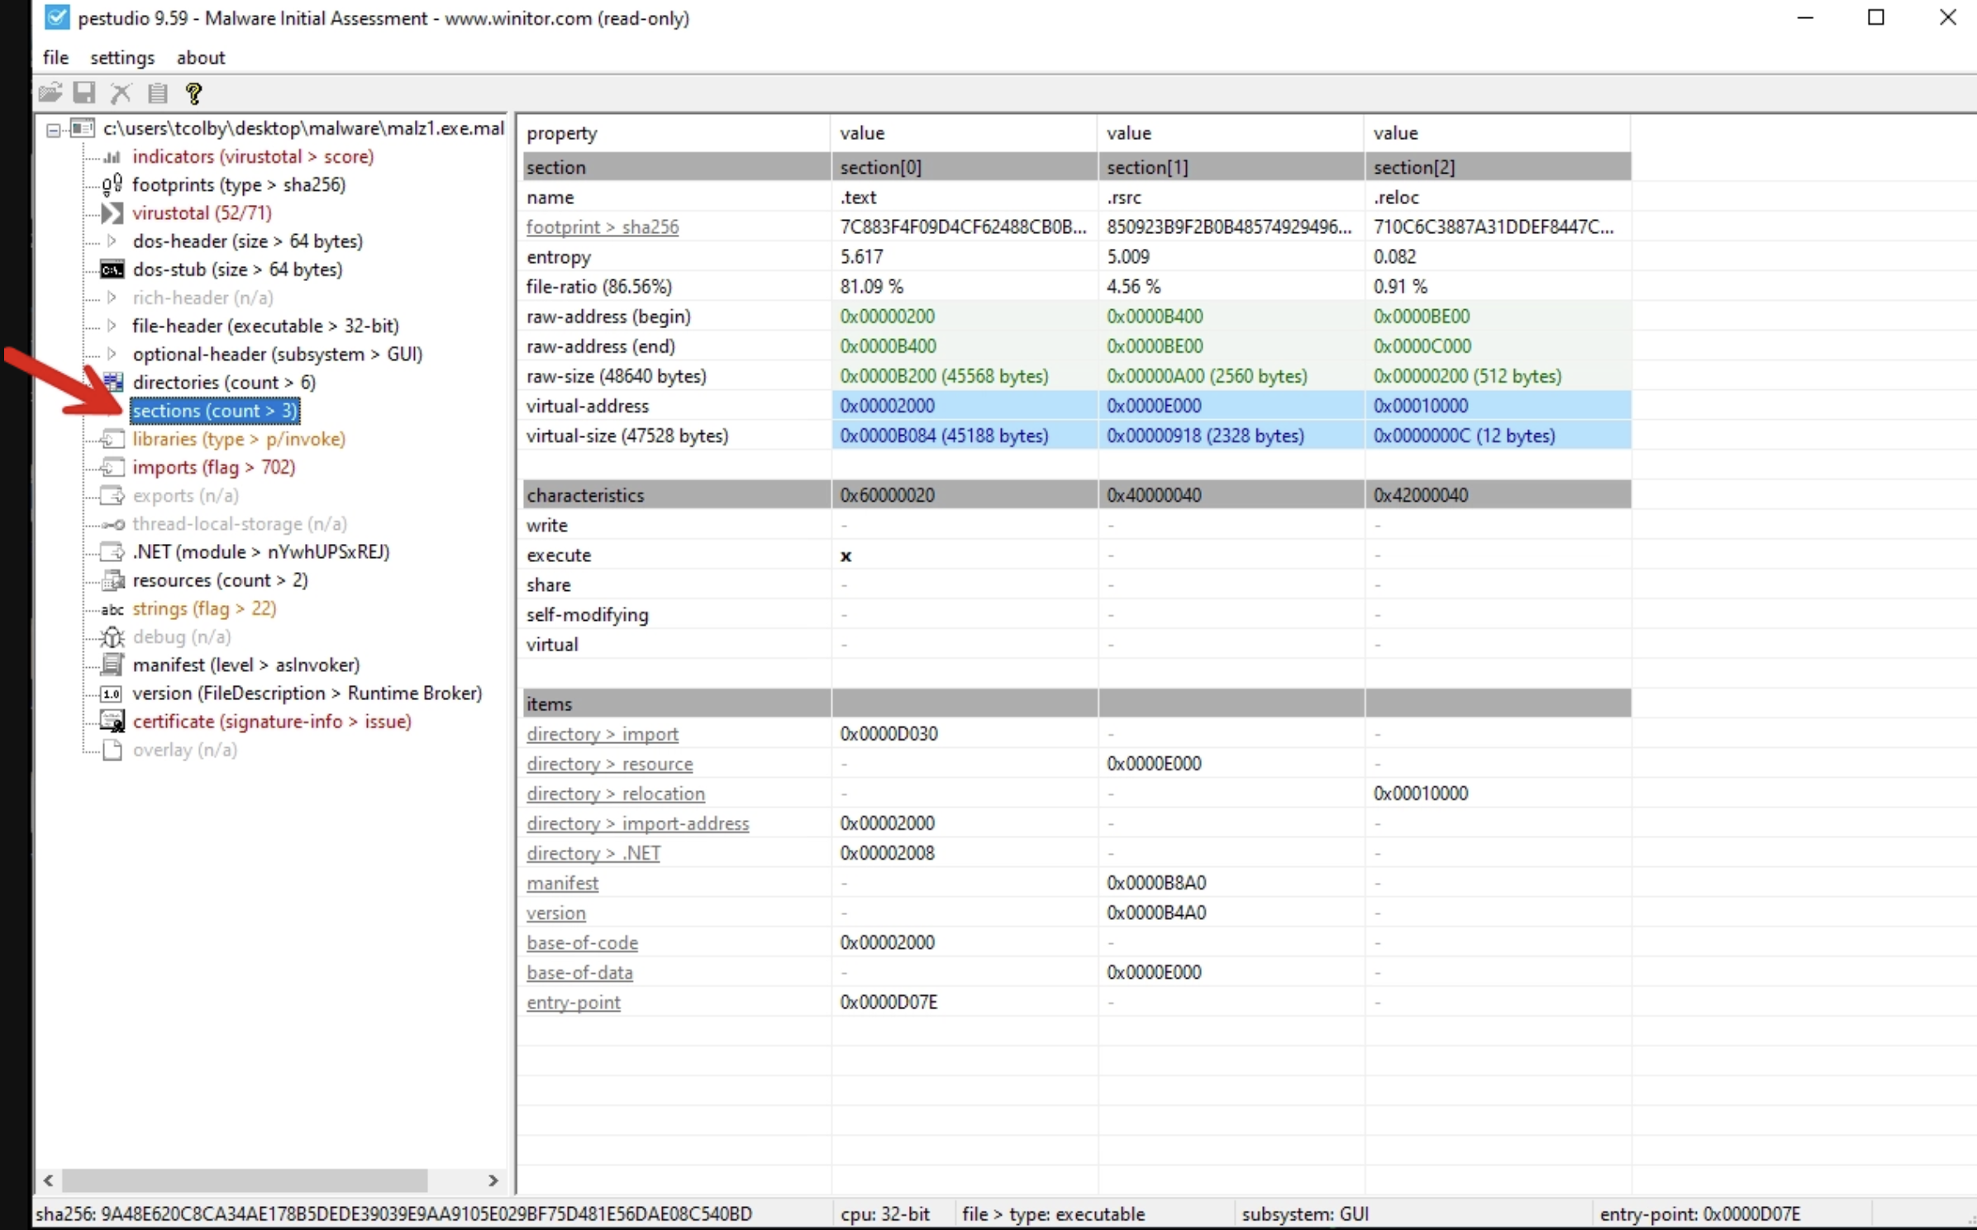The image size is (1977, 1230).
Task: Follow the directory > resource link
Action: (610, 764)
